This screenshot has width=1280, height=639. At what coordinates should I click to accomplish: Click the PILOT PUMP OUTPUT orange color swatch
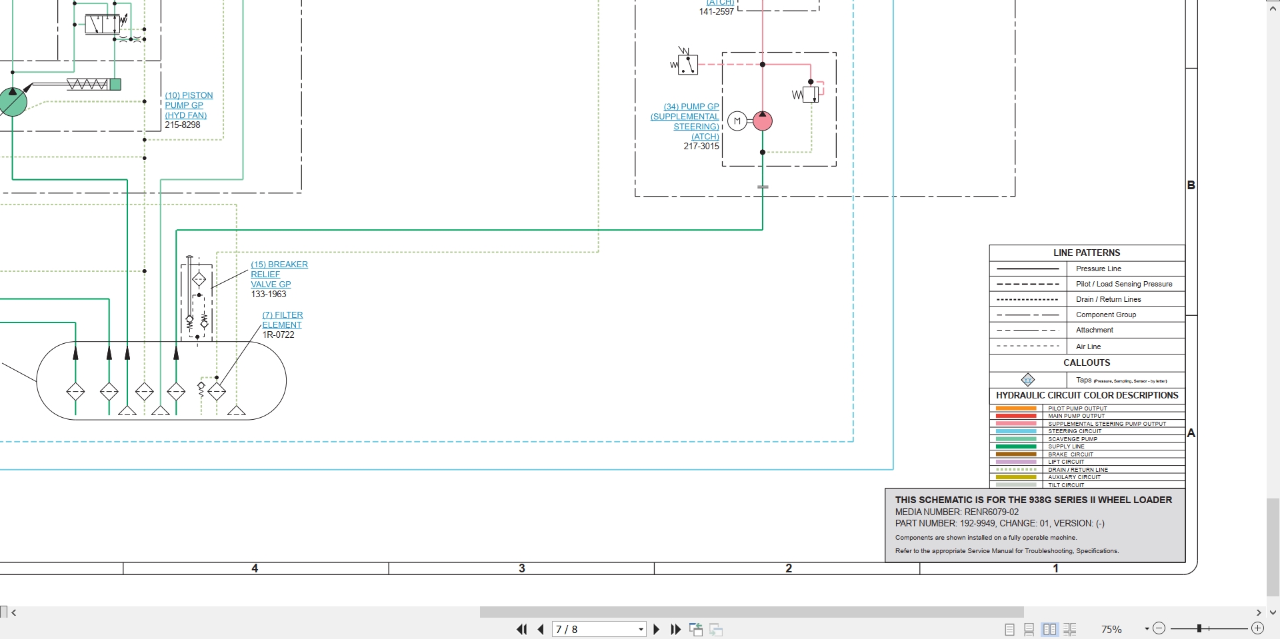[x=1016, y=408]
